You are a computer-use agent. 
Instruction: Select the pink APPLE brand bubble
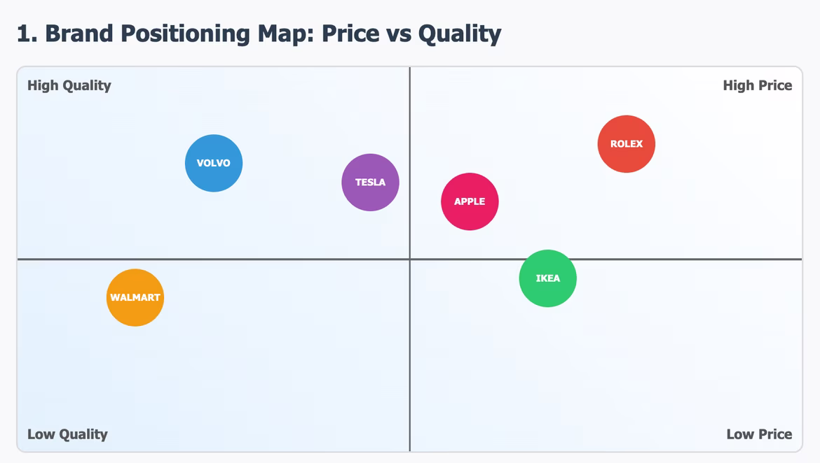coord(470,201)
